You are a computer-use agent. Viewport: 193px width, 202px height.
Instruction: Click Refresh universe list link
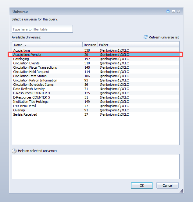[x=164, y=37]
